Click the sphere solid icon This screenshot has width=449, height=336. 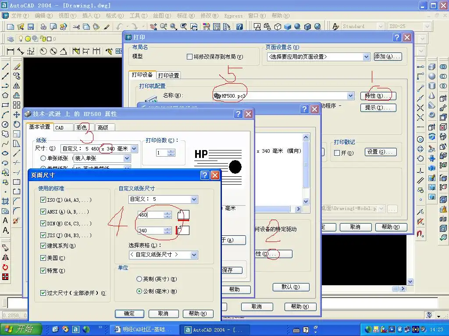432,76
